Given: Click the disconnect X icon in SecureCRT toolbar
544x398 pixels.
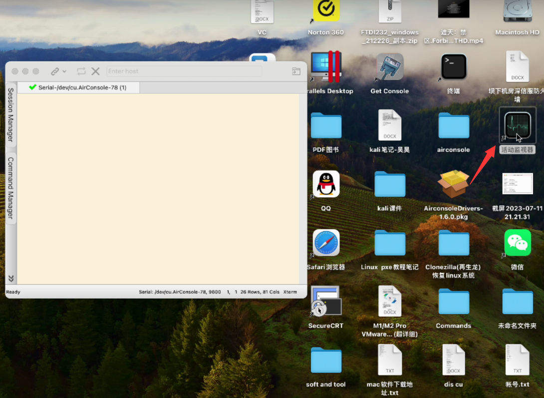Looking at the screenshot, I should (x=95, y=71).
